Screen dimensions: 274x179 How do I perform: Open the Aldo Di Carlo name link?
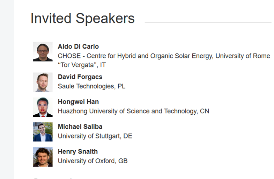pos(78,46)
